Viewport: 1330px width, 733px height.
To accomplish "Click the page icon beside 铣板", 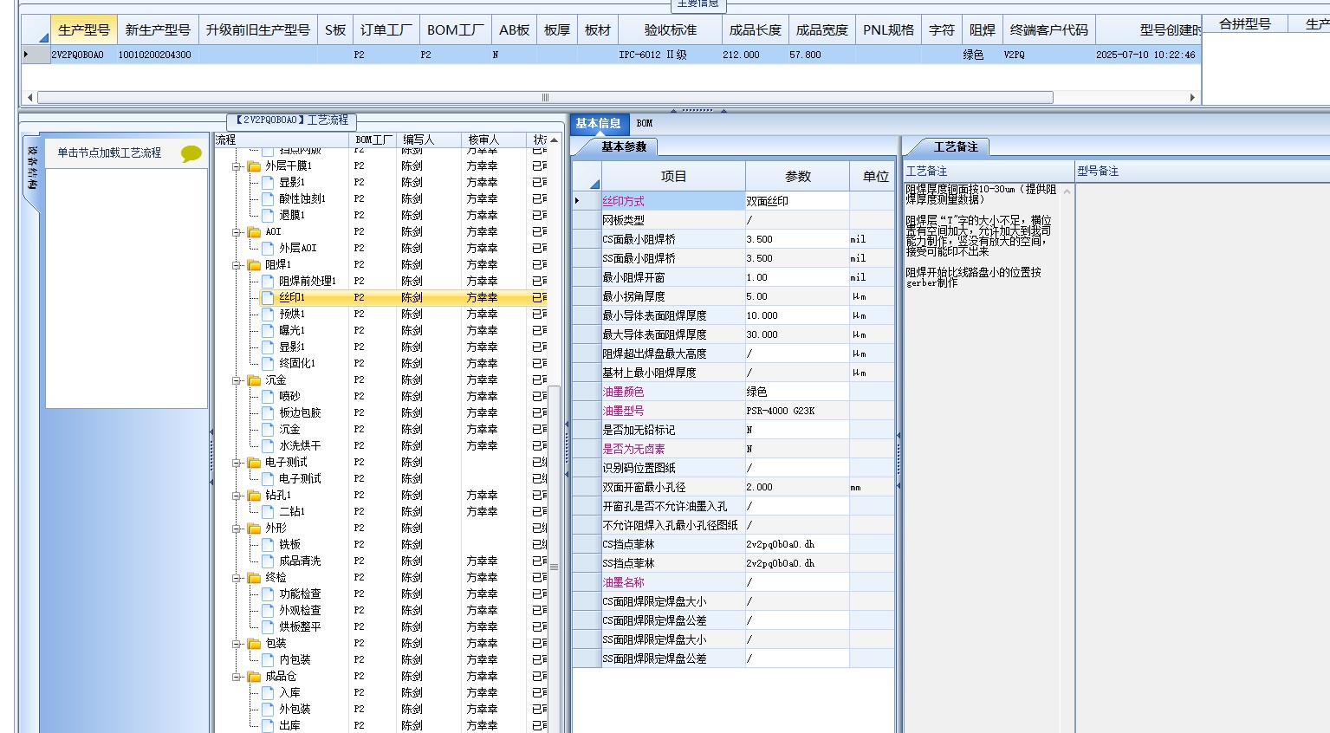I will 268,544.
